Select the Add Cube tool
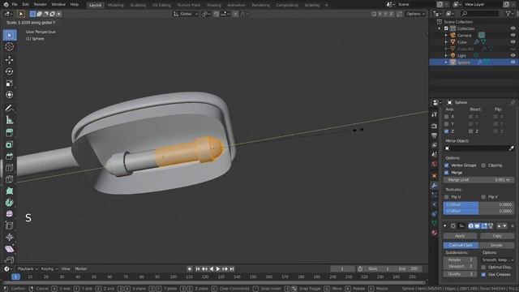The width and height of the screenshot is (519, 292). click(x=9, y=133)
